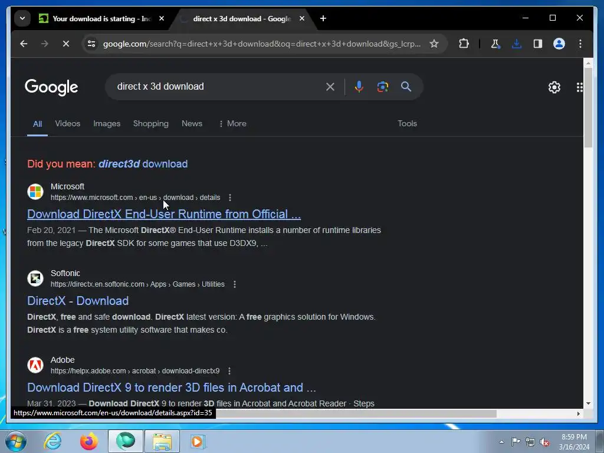The height and width of the screenshot is (453, 604).
Task: Click the horizontal scrollbar thumb
Action: (356, 413)
